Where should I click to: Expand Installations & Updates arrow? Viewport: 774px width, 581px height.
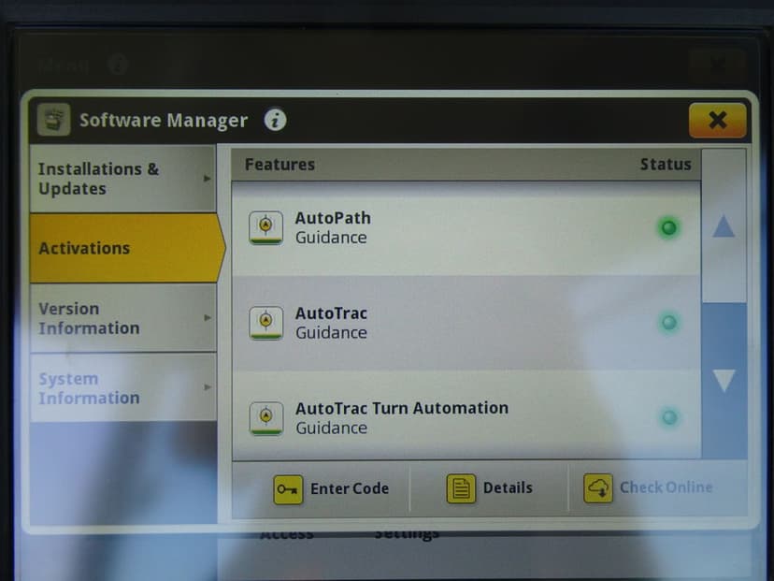(x=208, y=179)
